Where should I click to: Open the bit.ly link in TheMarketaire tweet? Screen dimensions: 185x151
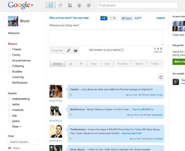point(132,133)
